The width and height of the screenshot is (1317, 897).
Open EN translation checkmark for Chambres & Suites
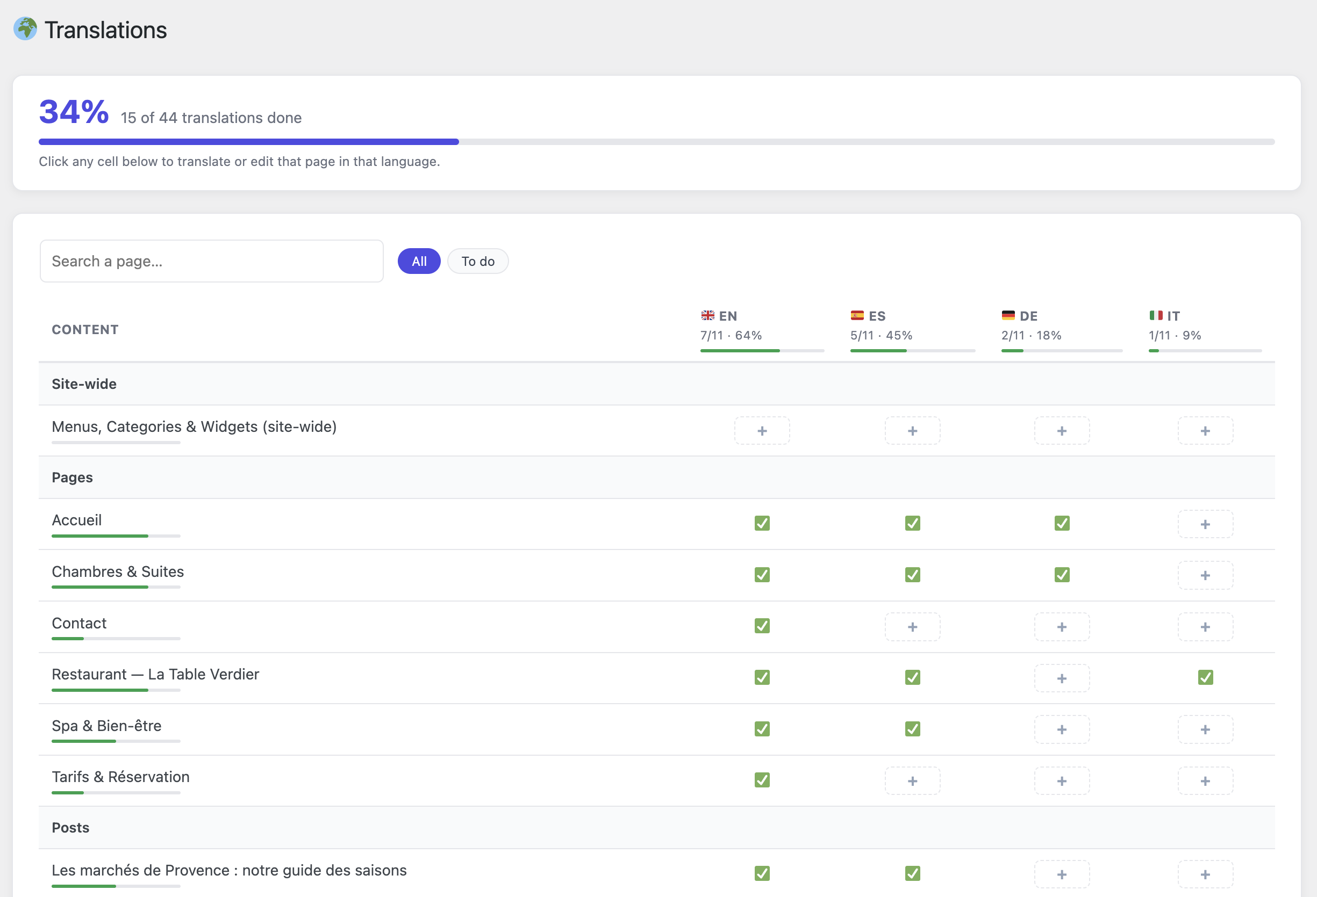tap(762, 575)
